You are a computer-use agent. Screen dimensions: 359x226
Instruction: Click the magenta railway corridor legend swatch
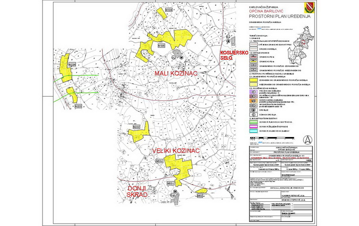253,127
